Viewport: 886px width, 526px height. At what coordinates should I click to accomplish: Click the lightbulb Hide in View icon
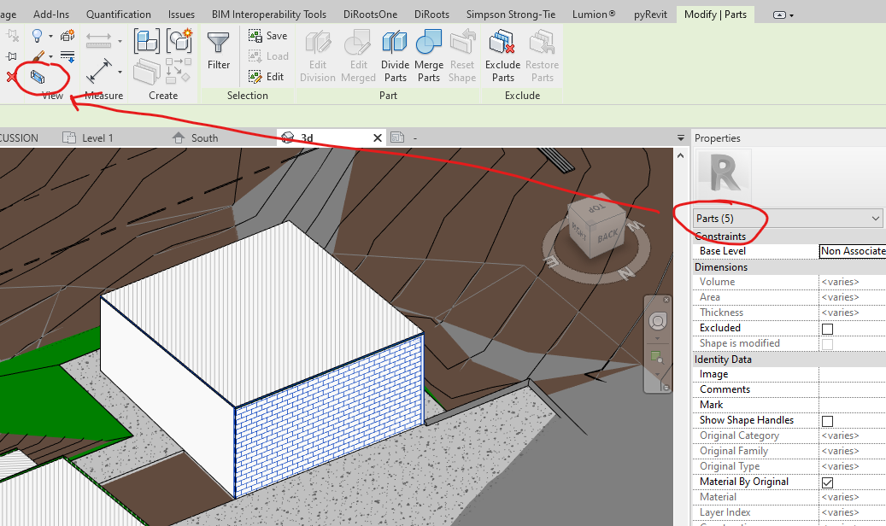click(x=38, y=36)
